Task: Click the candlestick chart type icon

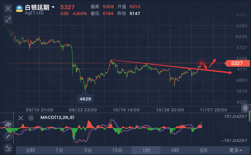Action: pos(8,124)
